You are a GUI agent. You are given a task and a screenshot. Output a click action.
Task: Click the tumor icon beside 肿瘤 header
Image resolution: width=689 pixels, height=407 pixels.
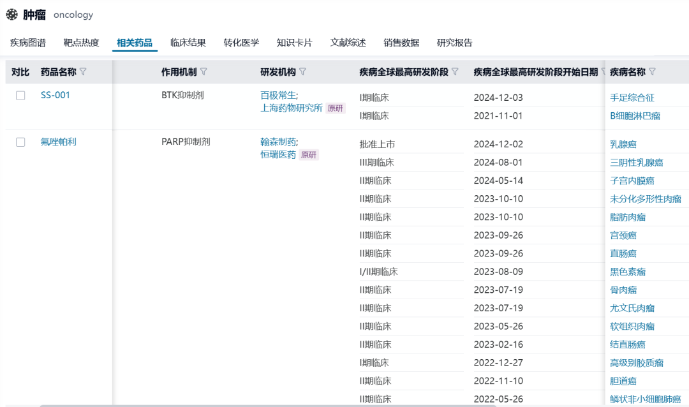11,14
